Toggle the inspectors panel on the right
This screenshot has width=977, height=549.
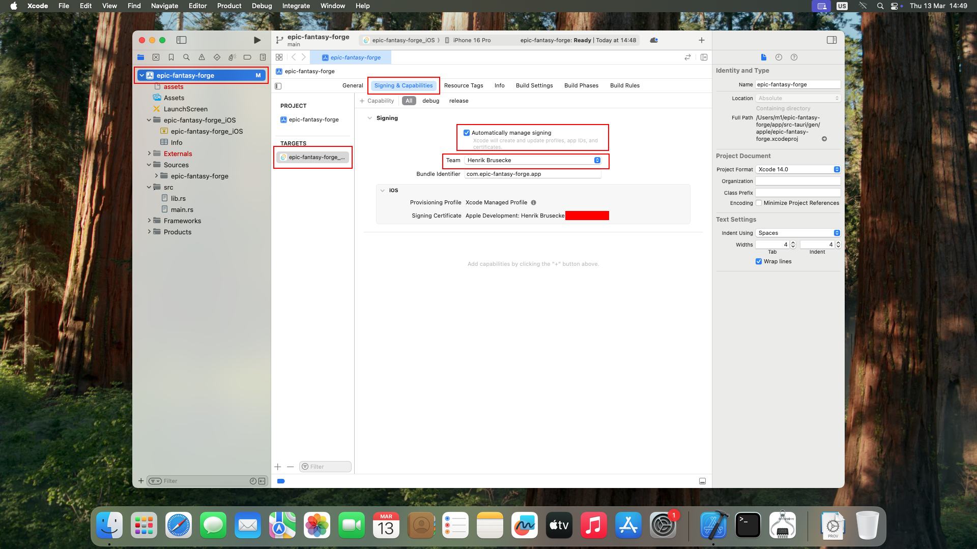pos(832,40)
